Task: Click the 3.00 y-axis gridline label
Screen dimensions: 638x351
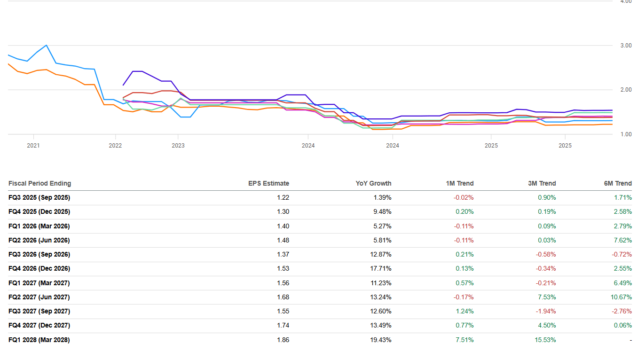Action: coord(625,46)
